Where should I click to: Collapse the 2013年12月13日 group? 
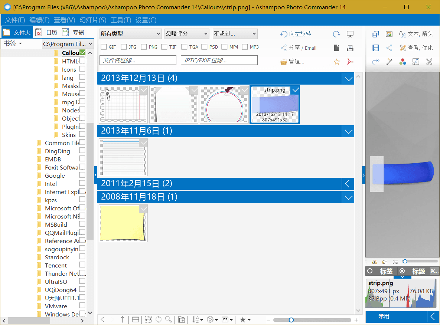349,79
